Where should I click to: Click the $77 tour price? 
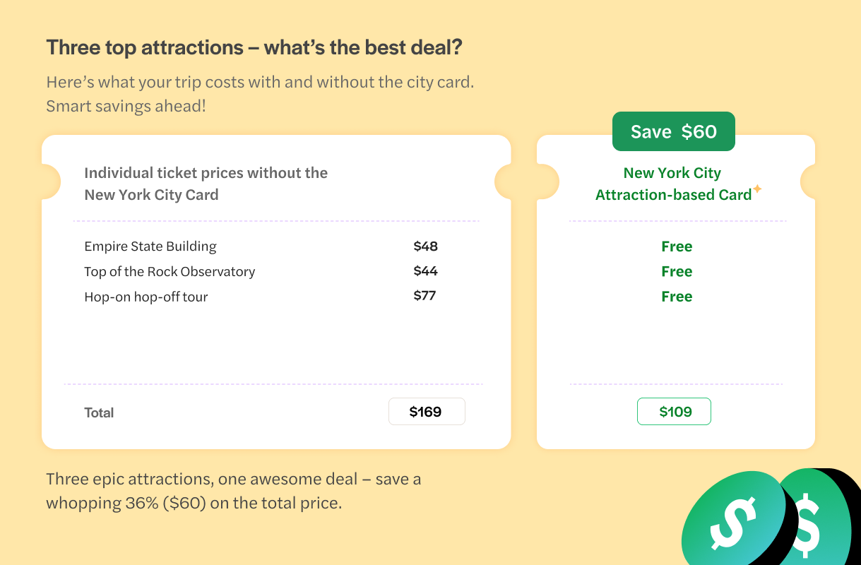pos(424,296)
